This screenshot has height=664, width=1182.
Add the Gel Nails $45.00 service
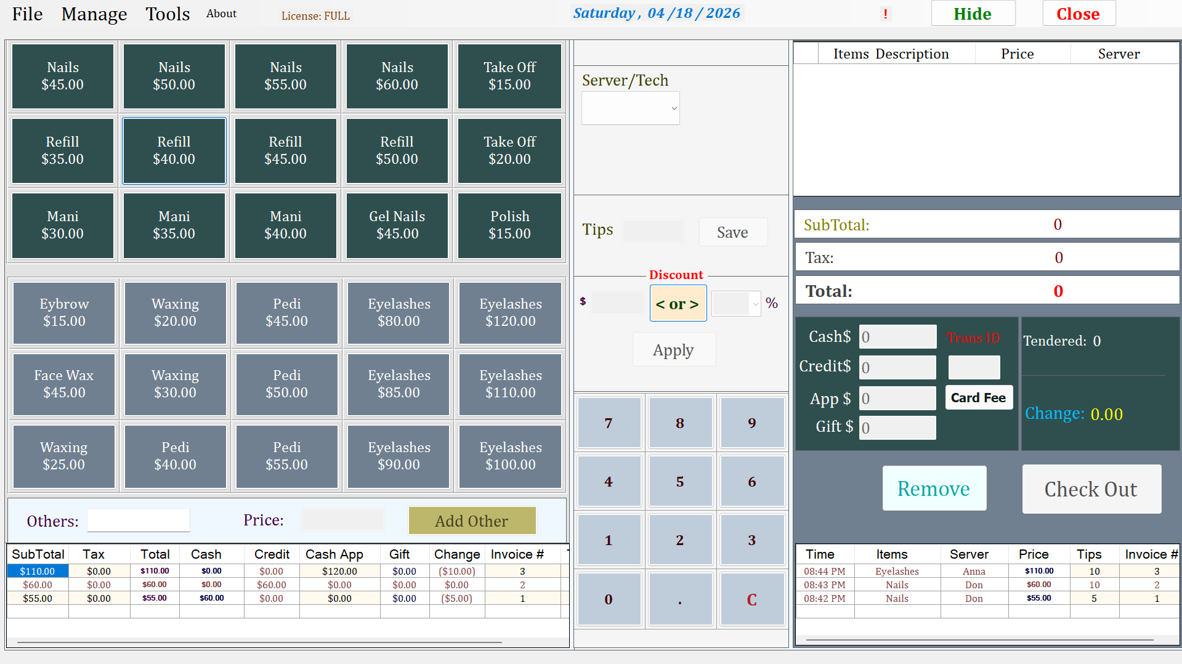[397, 225]
